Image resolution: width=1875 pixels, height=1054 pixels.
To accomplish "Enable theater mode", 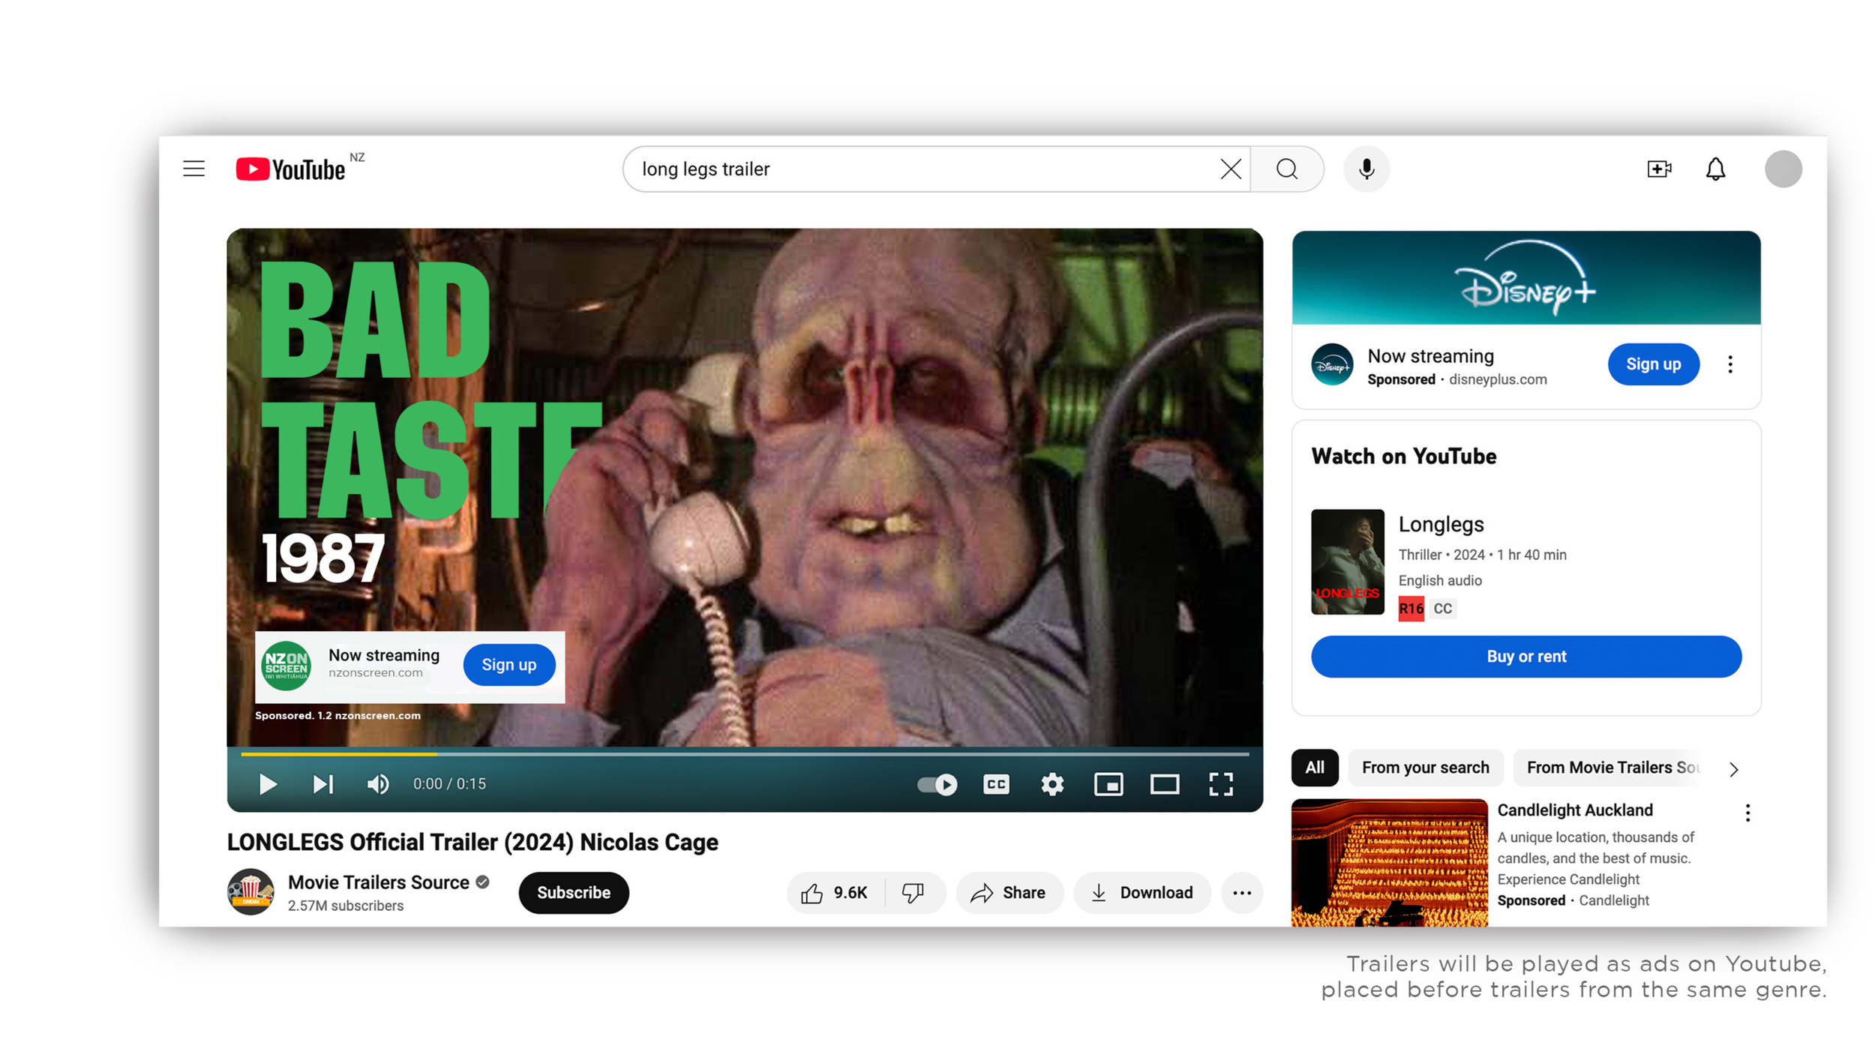I will 1165,784.
